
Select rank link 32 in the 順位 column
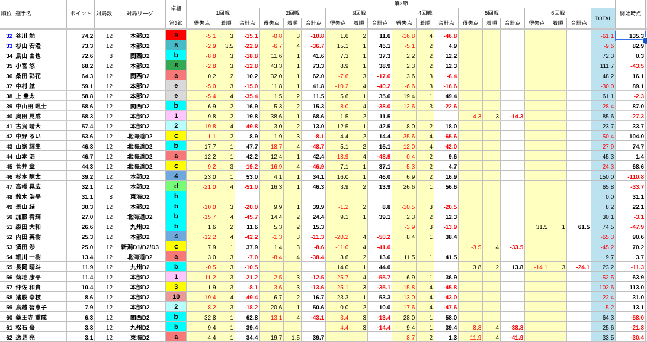(x=9, y=36)
